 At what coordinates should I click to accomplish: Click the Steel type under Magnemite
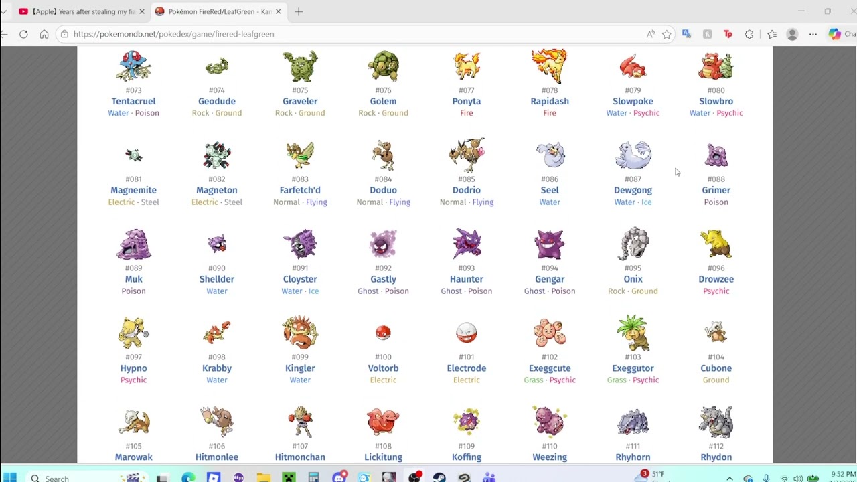pyautogui.click(x=150, y=202)
